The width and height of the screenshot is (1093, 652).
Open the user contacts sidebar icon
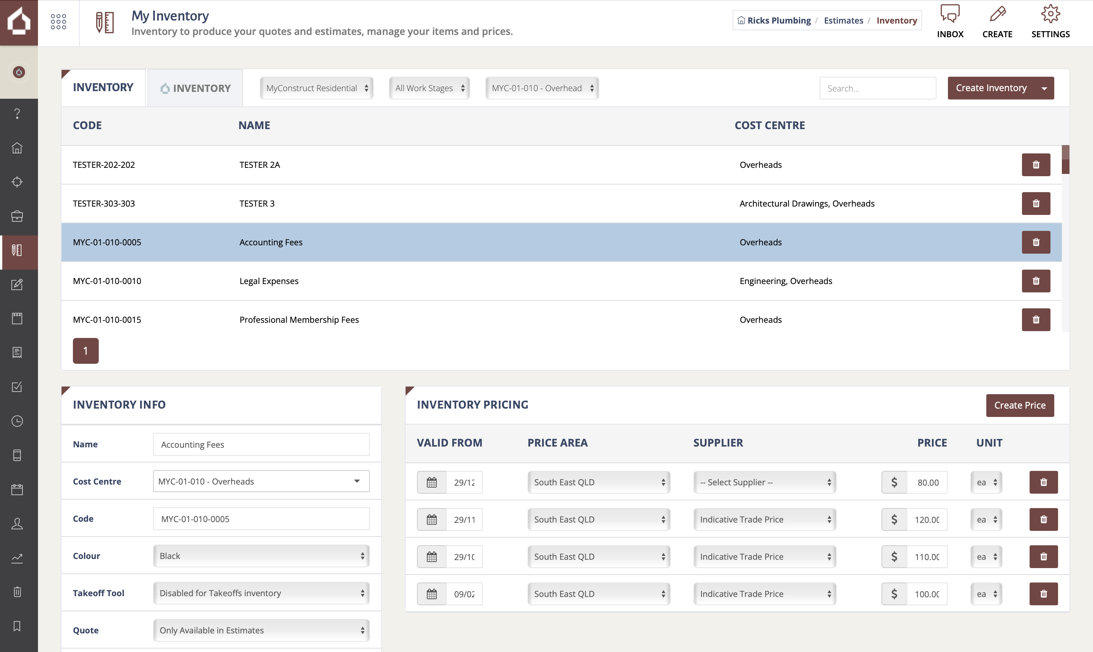17,524
